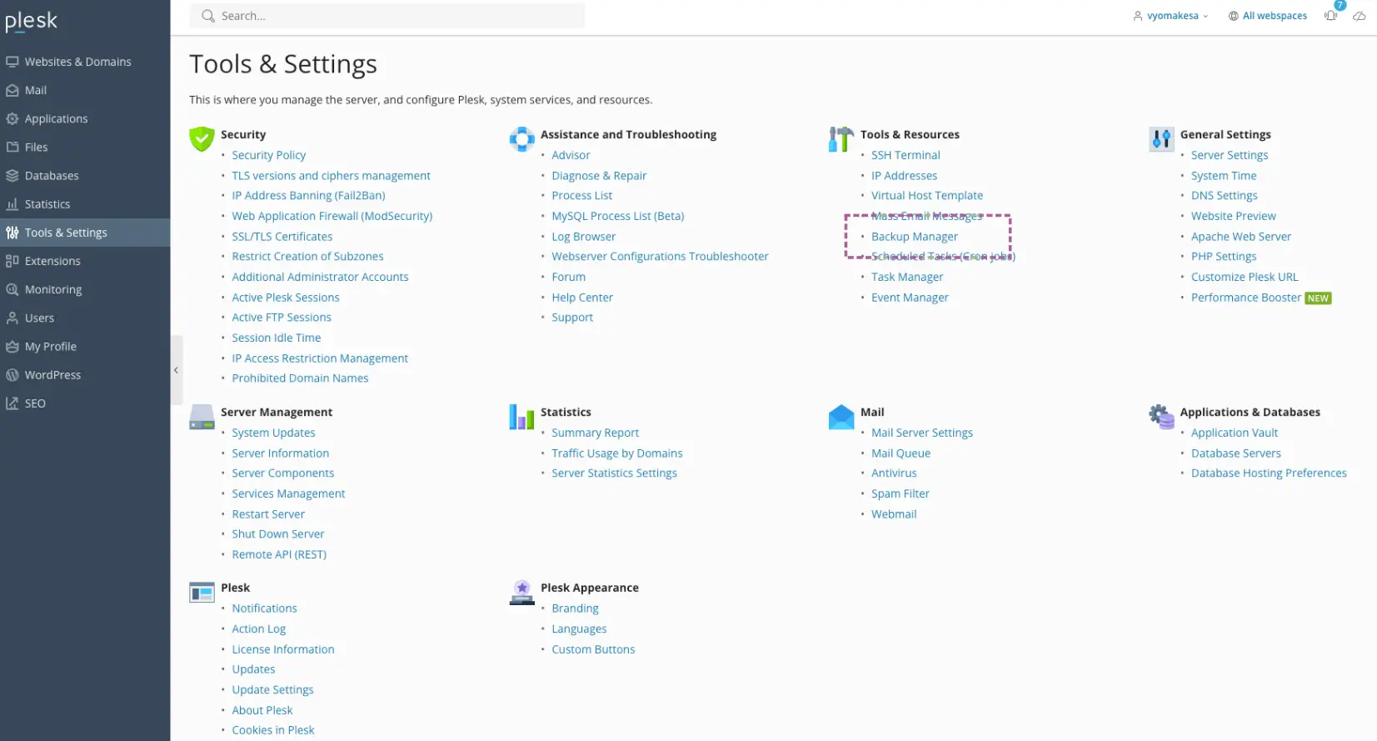Open Mail Server Settings
The width and height of the screenshot is (1377, 741).
click(x=922, y=433)
